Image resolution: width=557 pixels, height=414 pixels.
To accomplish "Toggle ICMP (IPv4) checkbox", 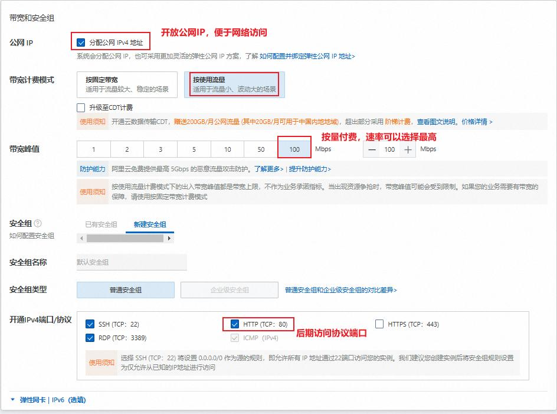I will (x=234, y=338).
